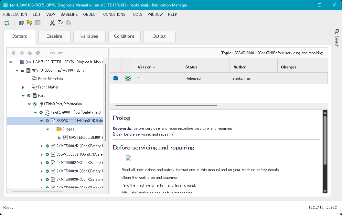Click the Refresh icon in the toolbar

(7, 23)
